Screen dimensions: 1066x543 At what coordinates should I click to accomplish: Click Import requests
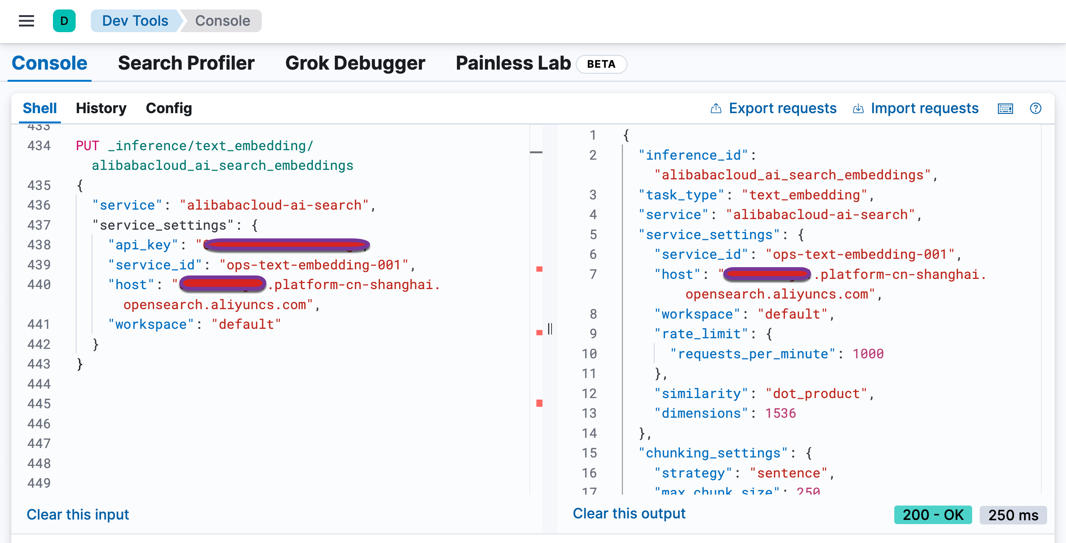[925, 108]
